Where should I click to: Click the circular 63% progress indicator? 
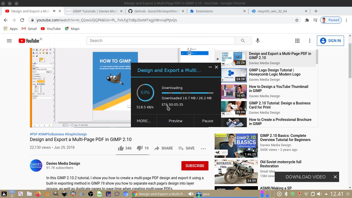coord(145,93)
